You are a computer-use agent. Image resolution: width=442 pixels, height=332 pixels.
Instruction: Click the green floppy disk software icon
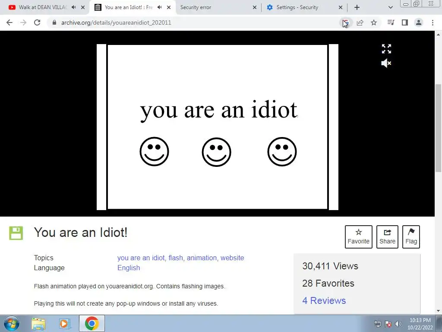point(16,233)
